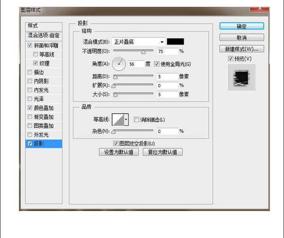Disable the 预览 preview checkbox
Image resolution: width=284 pixels, height=238 pixels.
(230, 59)
